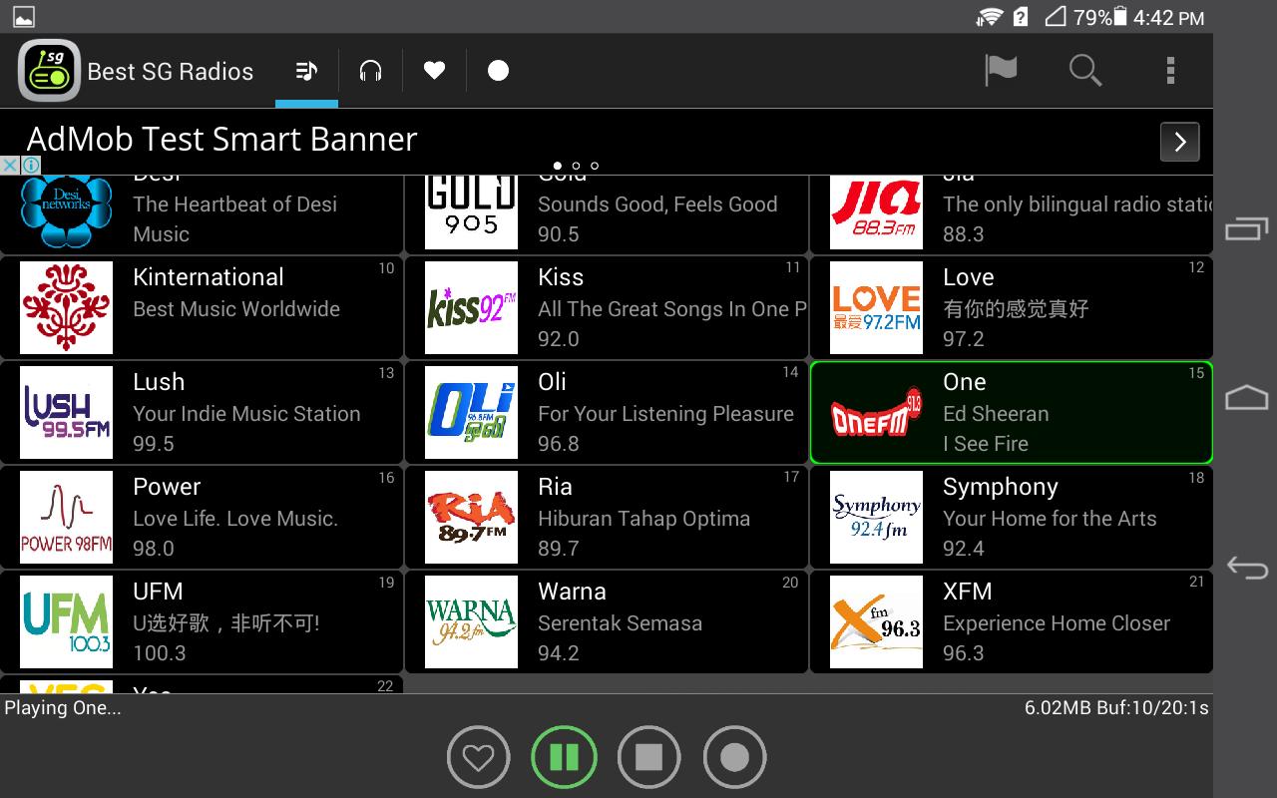Tap the Android recent apps button
Image resolution: width=1277 pixels, height=798 pixels.
[x=1246, y=229]
